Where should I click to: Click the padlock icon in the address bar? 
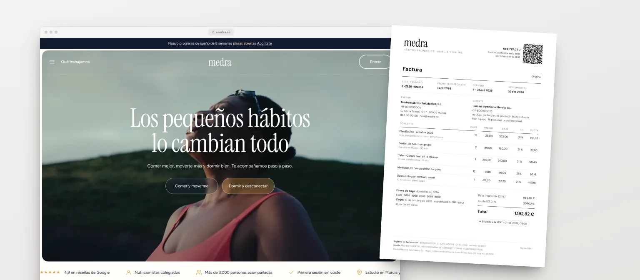[213, 32]
